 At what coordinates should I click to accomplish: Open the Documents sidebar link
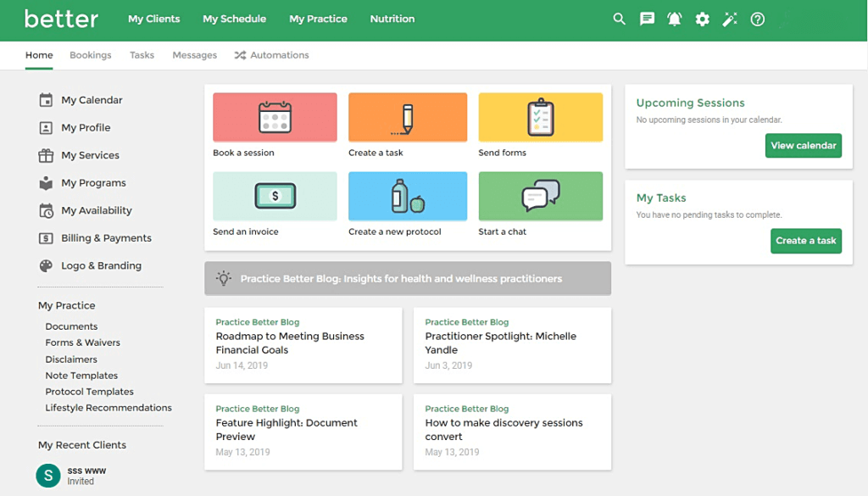click(x=71, y=326)
